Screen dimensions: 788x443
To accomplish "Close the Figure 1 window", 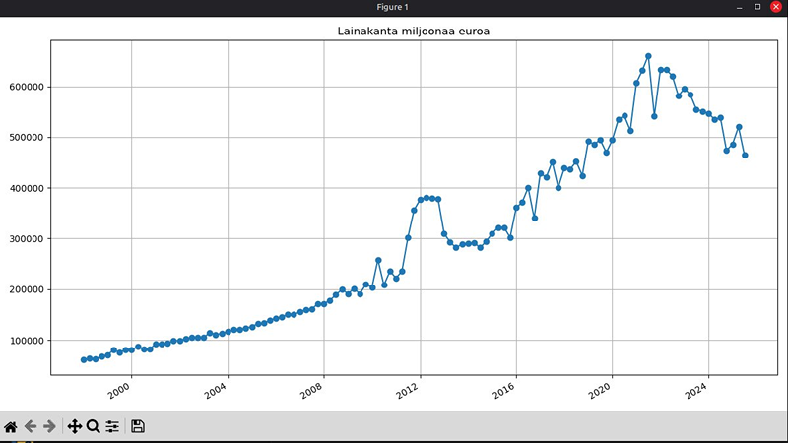I will pos(776,7).
